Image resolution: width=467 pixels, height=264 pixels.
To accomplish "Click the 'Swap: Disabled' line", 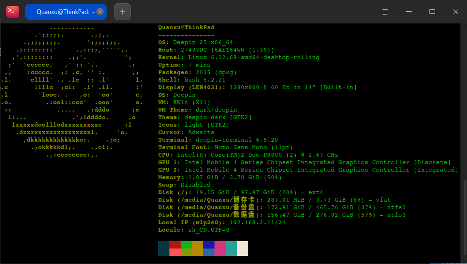I will coord(184,185).
